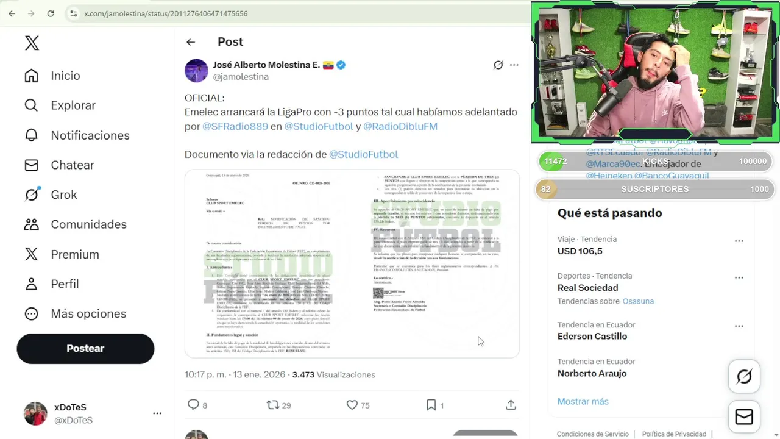This screenshot has width=780, height=439.
Task: Click the browser address bar URL
Action: pyautogui.click(x=166, y=13)
